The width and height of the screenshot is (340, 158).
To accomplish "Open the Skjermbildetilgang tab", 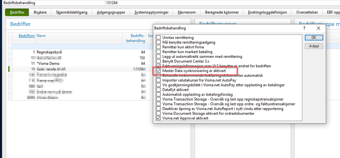I will pos(71,12).
